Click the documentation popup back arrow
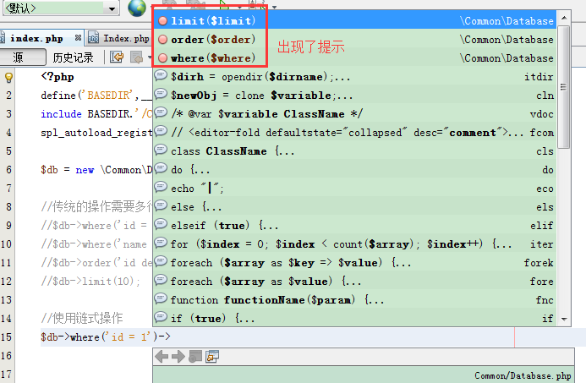This screenshot has width=586, height=383. coord(162,357)
